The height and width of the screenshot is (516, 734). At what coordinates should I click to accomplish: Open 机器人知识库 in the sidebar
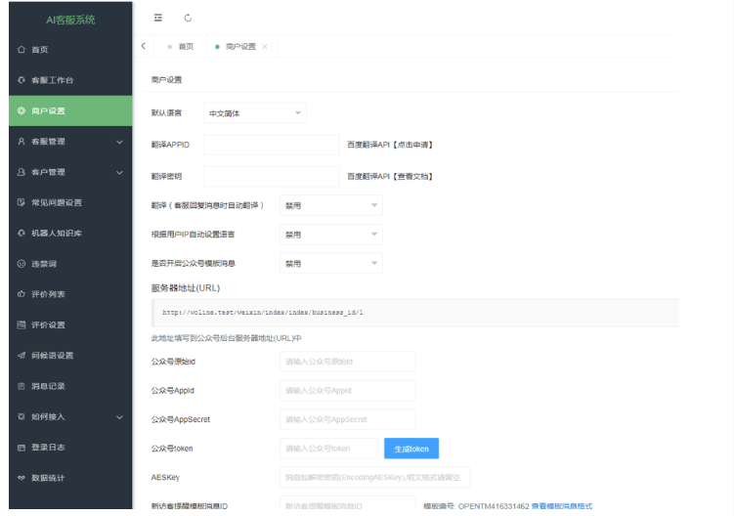(70, 234)
